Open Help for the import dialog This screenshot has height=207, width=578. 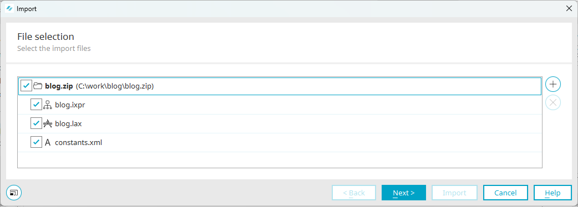point(552,193)
